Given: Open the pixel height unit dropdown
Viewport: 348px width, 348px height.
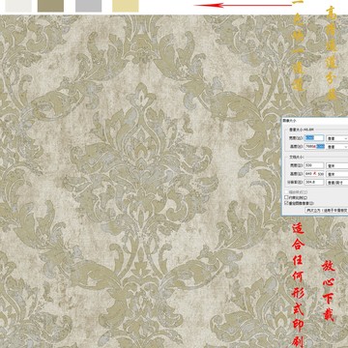Looking at the screenshot, I should (337, 147).
